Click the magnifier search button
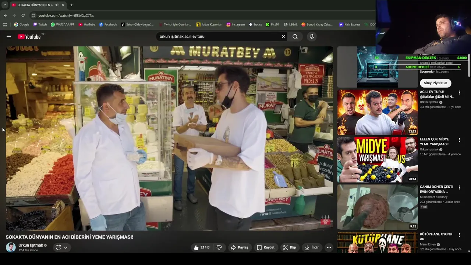471x265 pixels. pos(295,36)
